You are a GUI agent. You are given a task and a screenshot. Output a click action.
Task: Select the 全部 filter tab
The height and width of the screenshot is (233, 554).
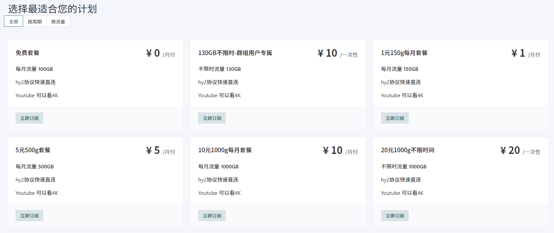click(x=14, y=21)
